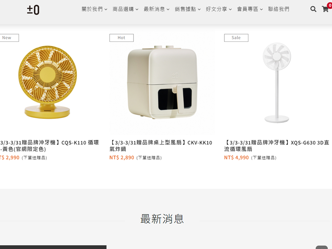332x249 pixels.
Task: Open the CKV-KK10 氣炸鍋 product title link
Action: click(161, 146)
